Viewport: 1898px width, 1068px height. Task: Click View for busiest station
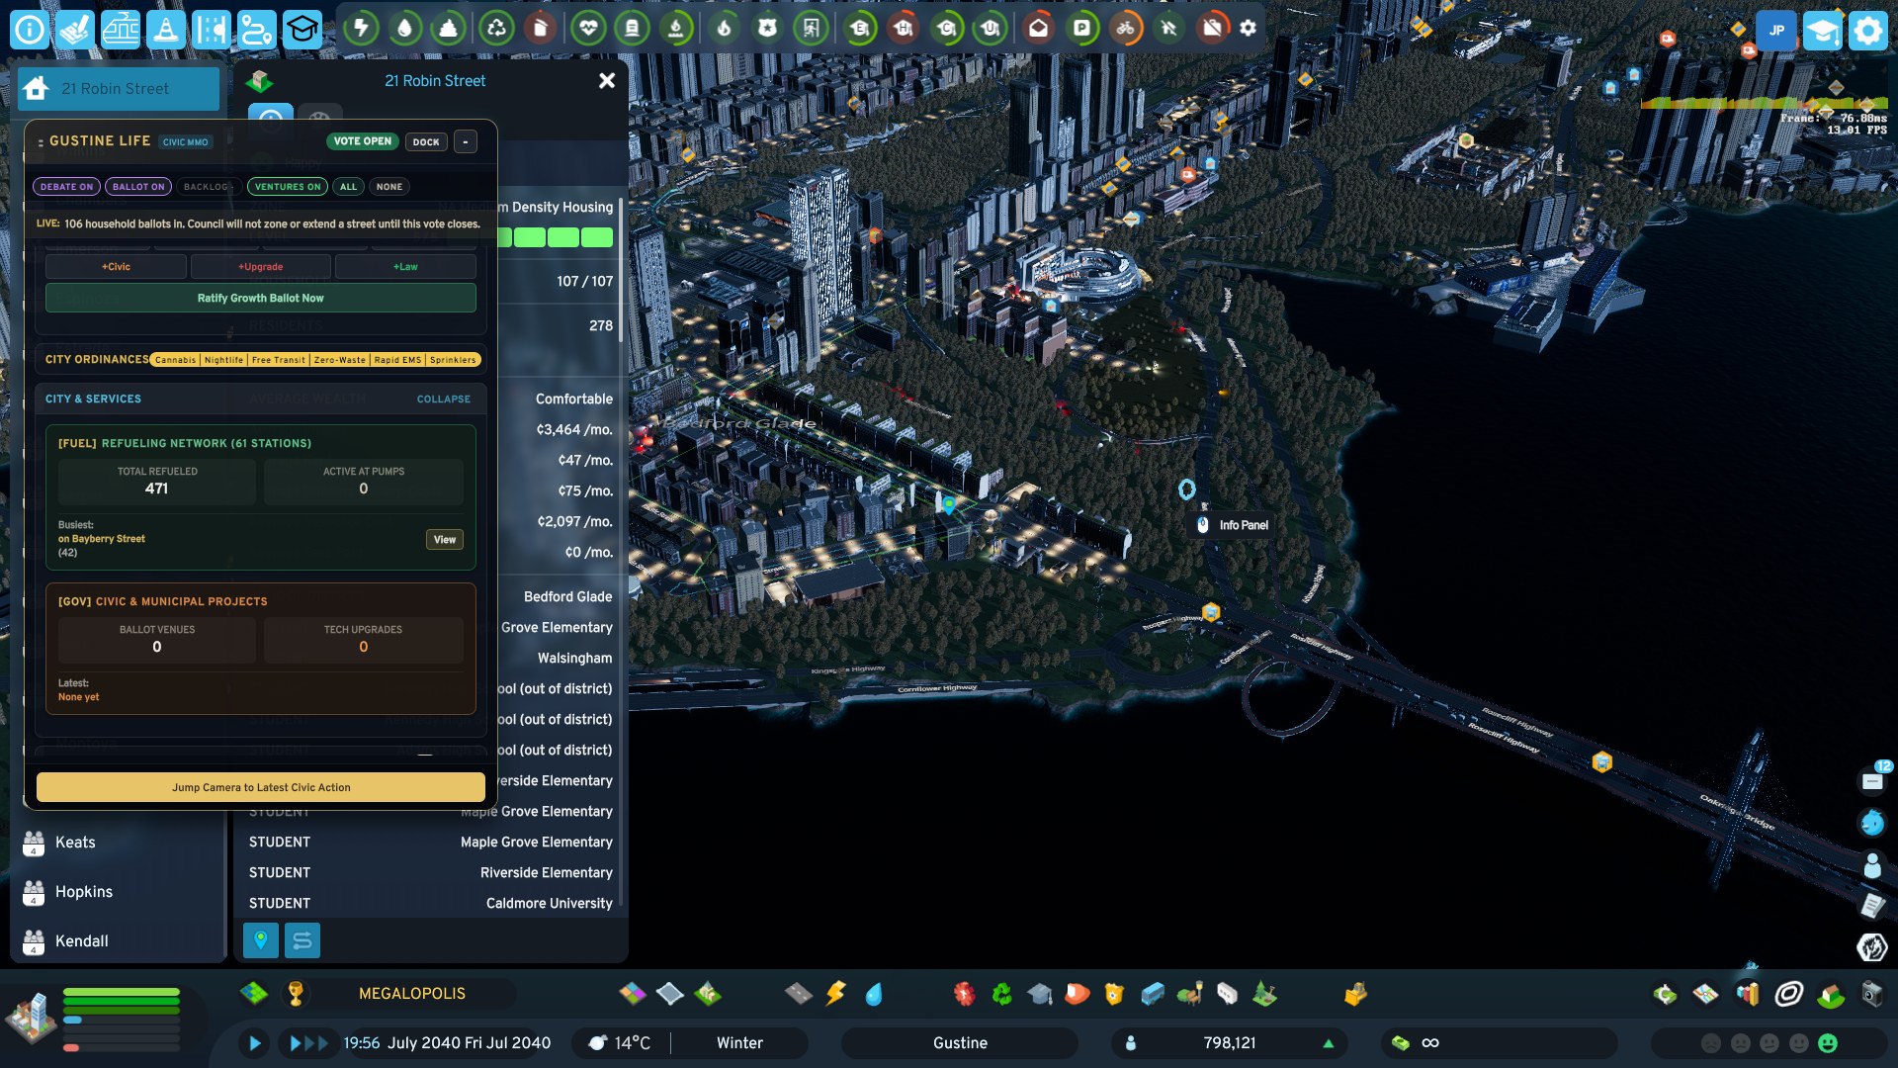point(445,539)
